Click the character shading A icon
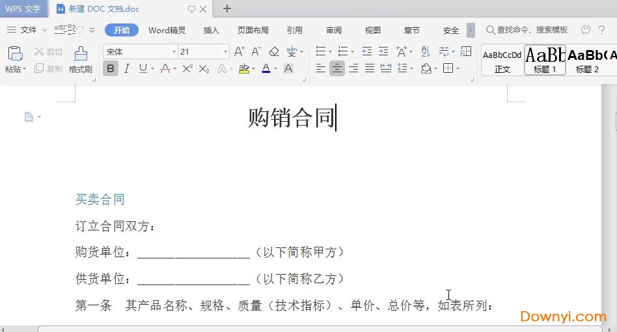This screenshot has height=332, width=617. point(288,68)
